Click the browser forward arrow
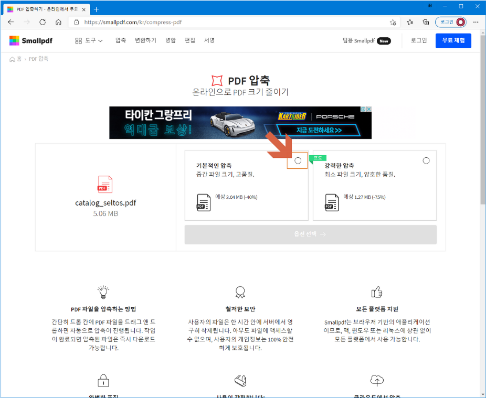486x398 pixels. point(27,22)
